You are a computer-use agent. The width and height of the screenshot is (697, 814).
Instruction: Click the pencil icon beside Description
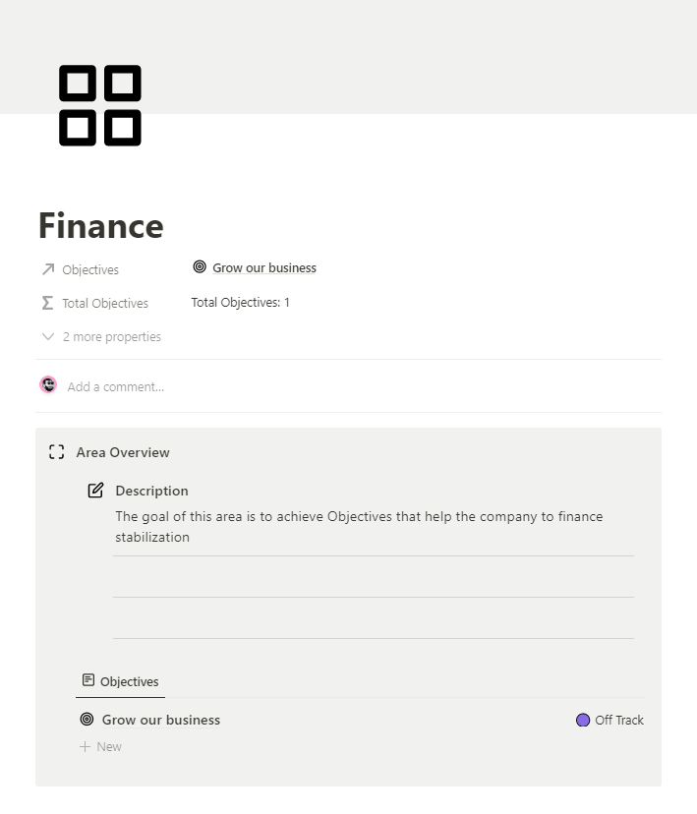tap(94, 490)
